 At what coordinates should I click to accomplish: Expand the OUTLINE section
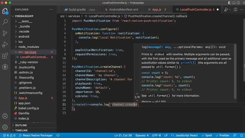[x=21, y=125]
